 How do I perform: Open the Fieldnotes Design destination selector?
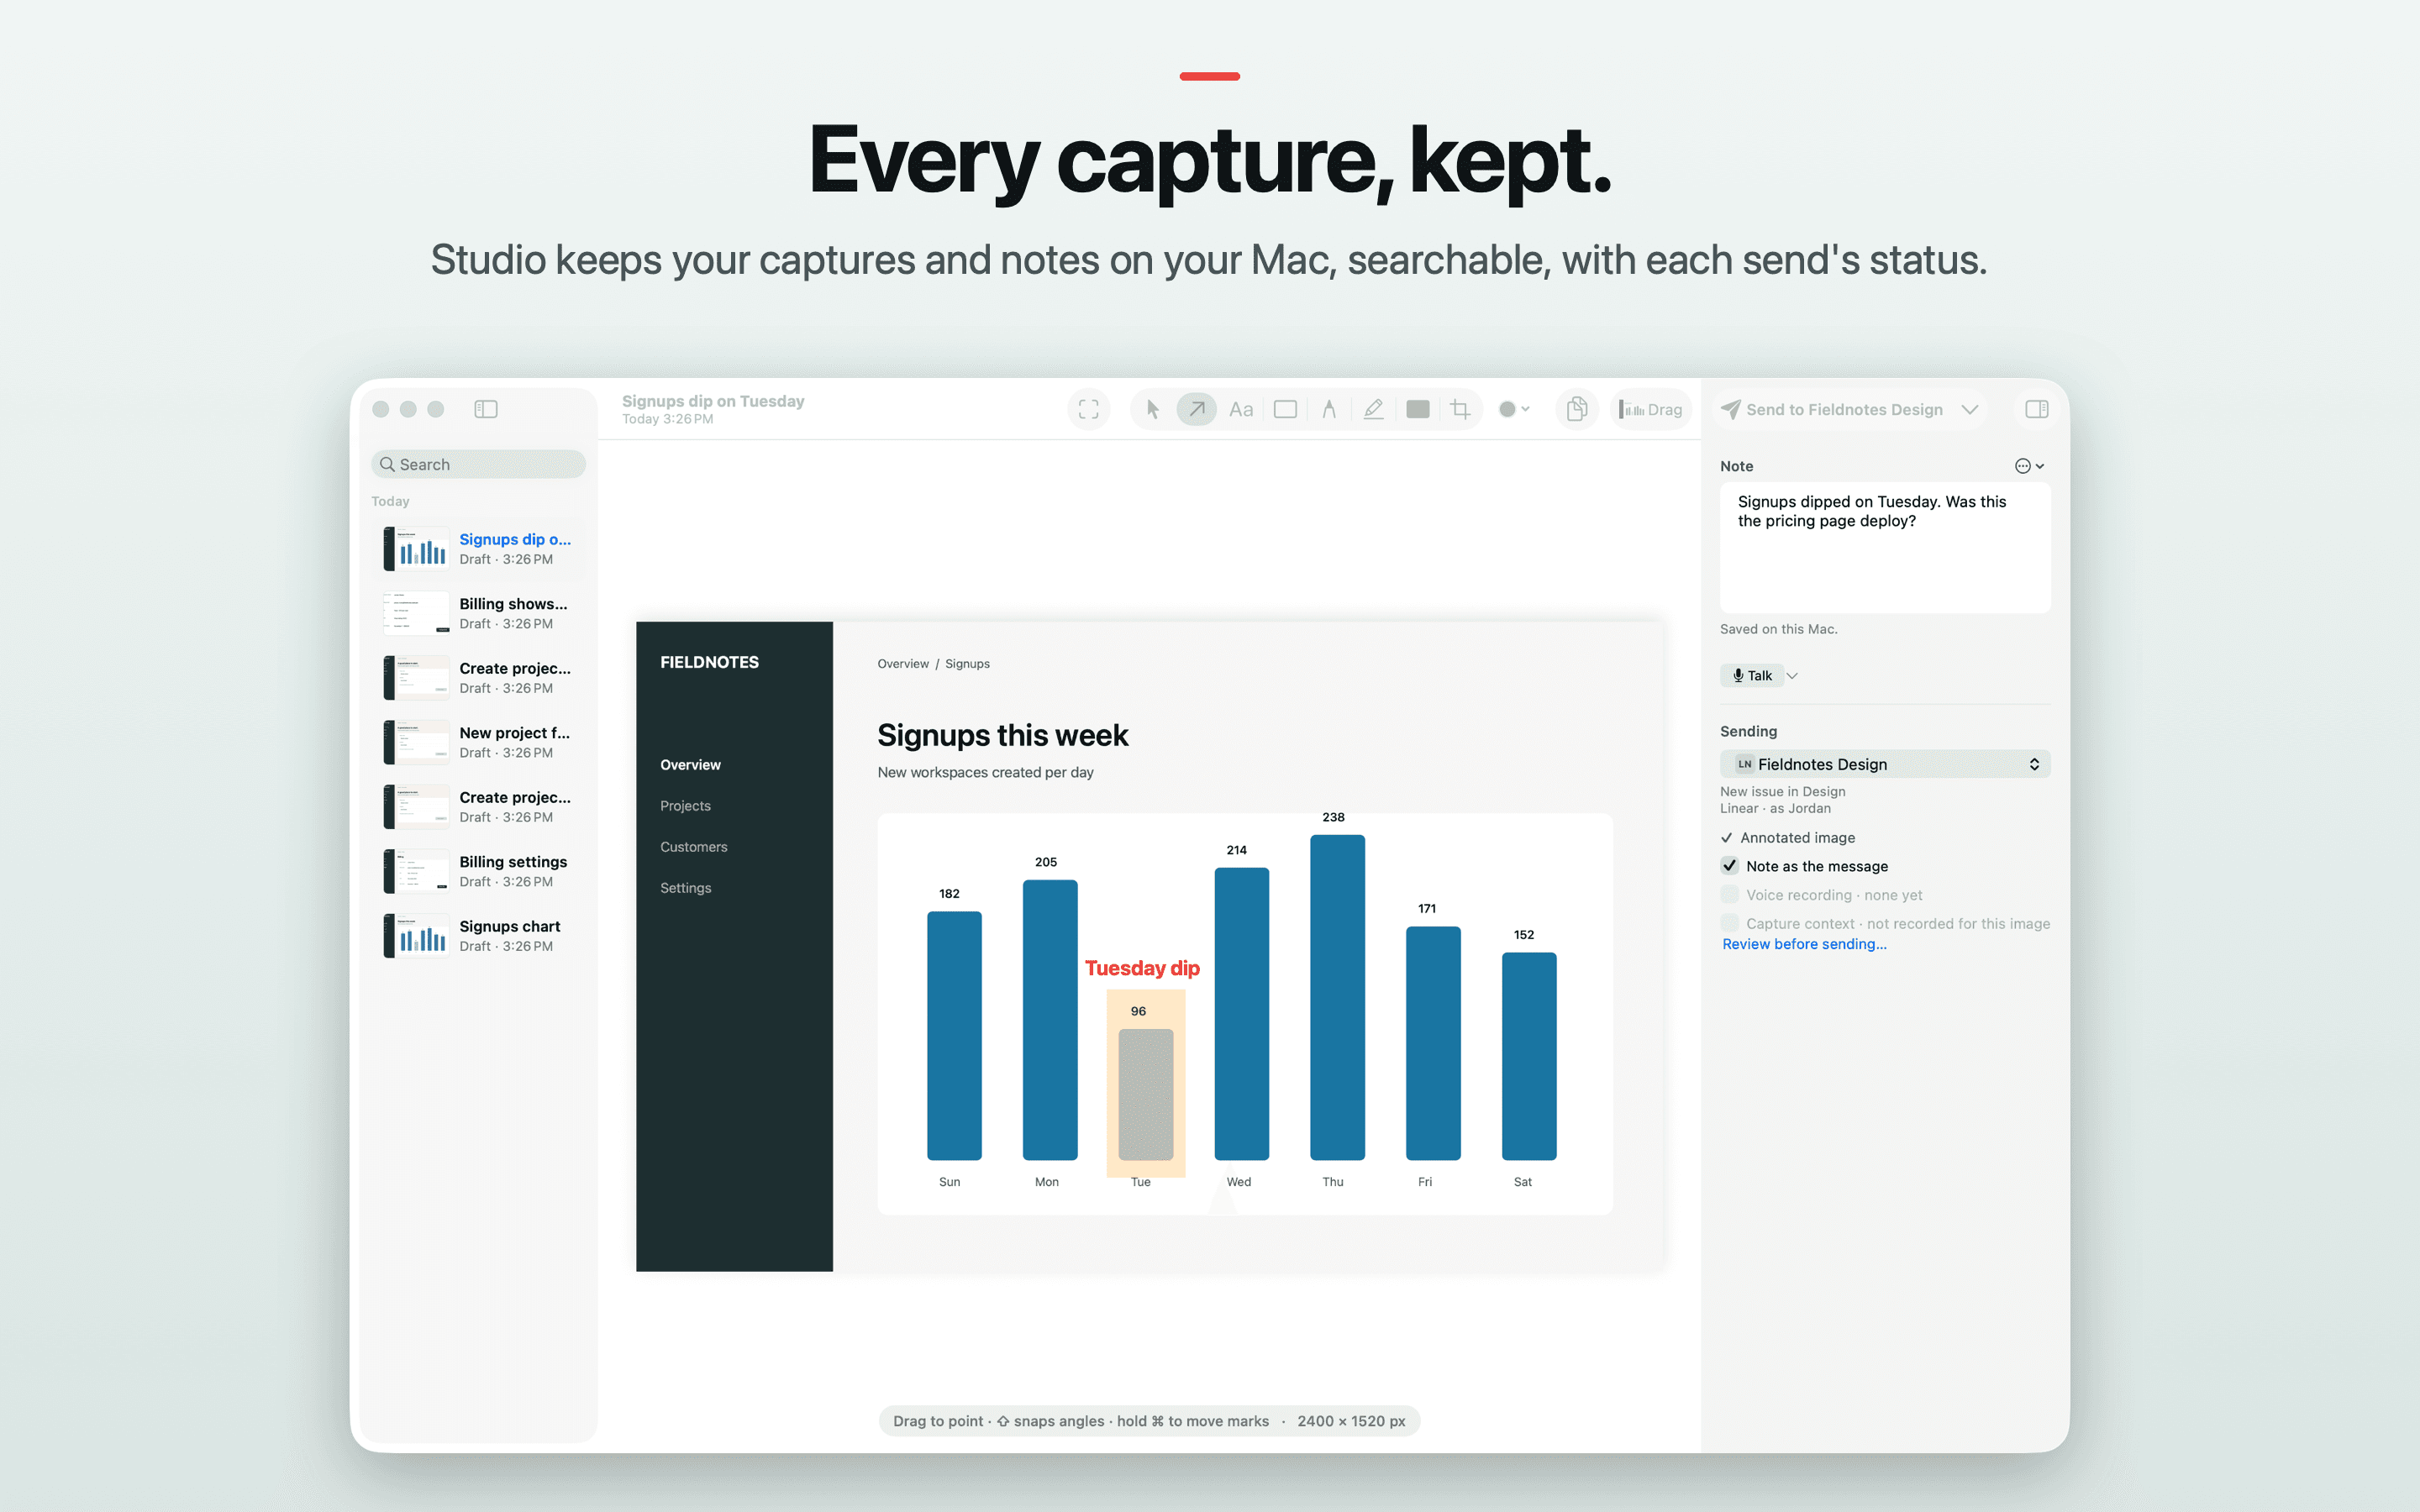tap(1884, 764)
